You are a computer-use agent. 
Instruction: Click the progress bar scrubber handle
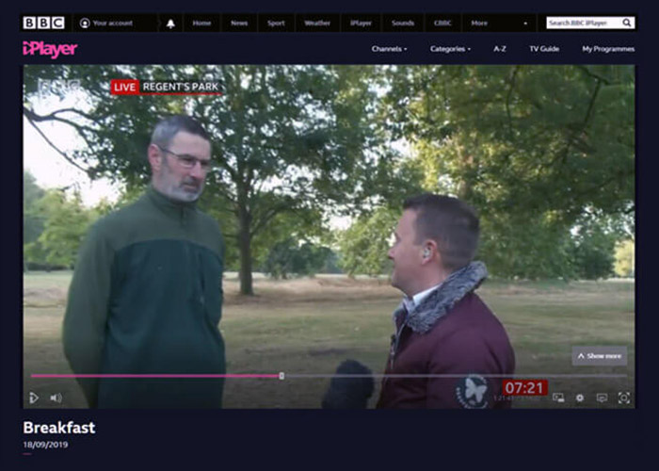pos(281,376)
